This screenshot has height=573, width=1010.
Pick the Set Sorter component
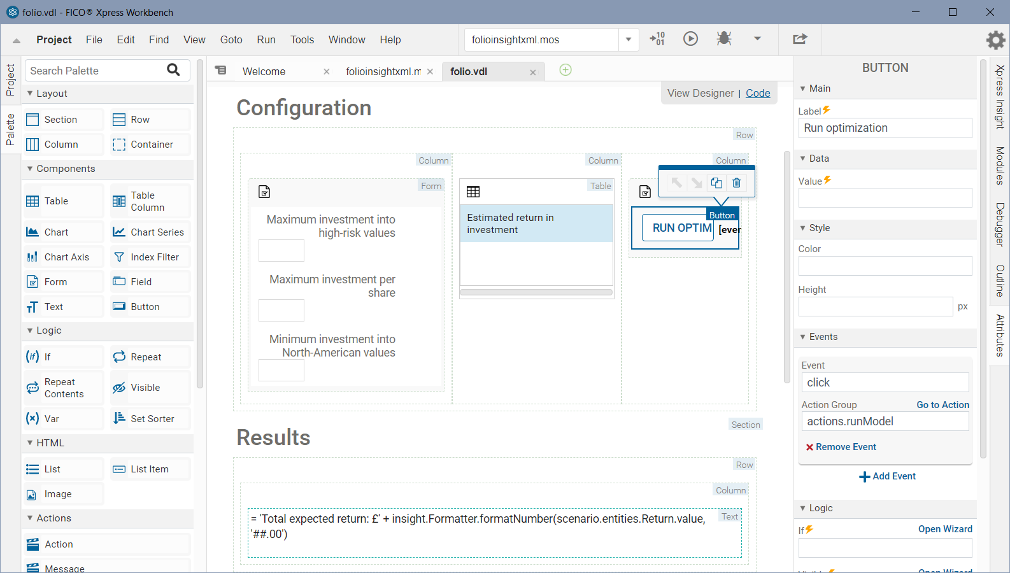pyautogui.click(x=150, y=419)
